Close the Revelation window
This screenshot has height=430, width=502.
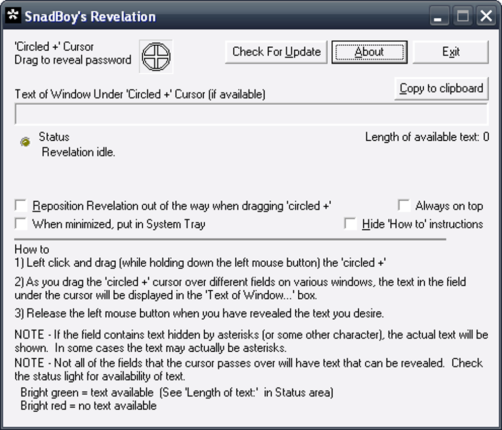486,16
